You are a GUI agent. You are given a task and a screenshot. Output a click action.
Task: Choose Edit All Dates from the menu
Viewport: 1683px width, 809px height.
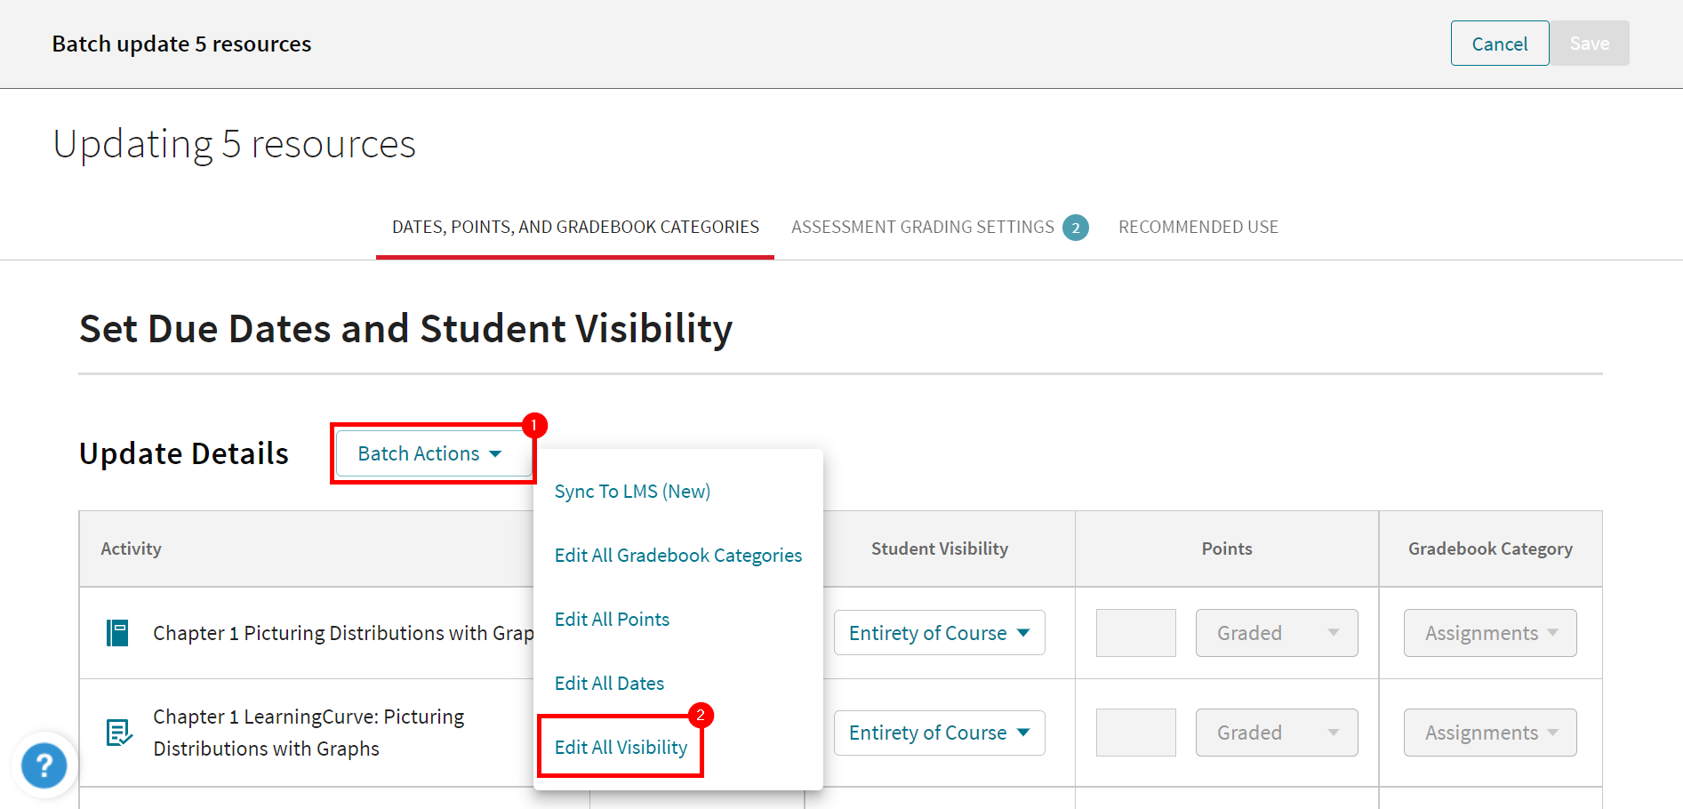[609, 683]
